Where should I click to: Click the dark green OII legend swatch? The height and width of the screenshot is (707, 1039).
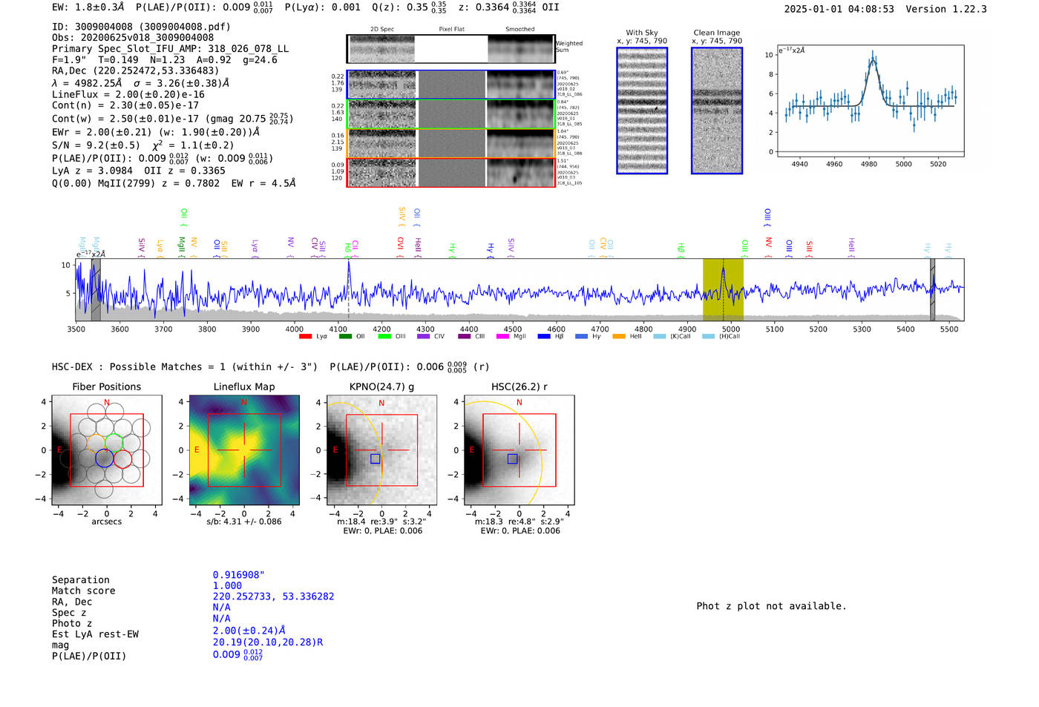(344, 337)
